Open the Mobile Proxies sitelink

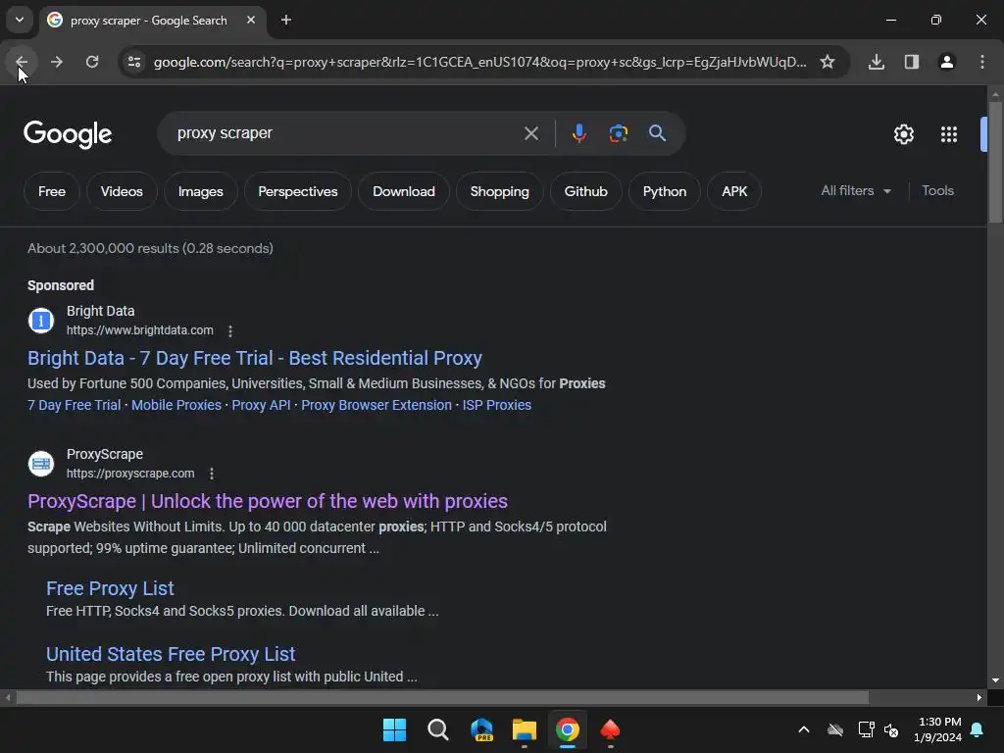point(176,405)
